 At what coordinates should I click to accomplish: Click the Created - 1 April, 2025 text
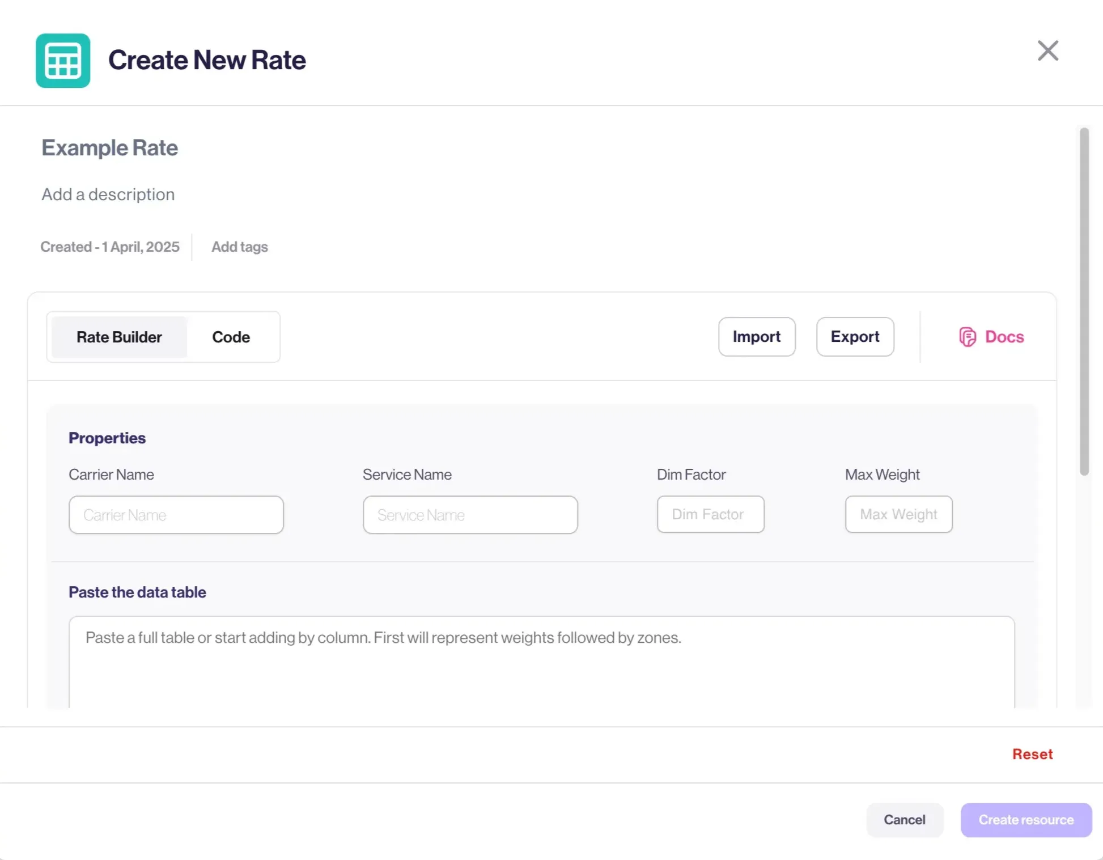point(110,247)
